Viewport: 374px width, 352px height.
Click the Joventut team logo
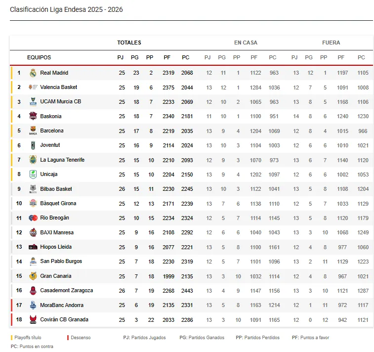[x=33, y=145]
